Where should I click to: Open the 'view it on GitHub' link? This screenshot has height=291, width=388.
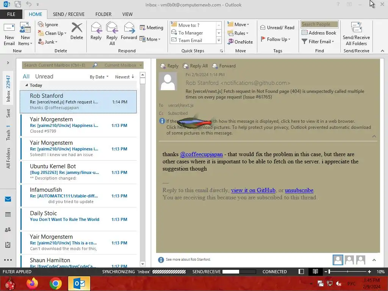(x=253, y=190)
